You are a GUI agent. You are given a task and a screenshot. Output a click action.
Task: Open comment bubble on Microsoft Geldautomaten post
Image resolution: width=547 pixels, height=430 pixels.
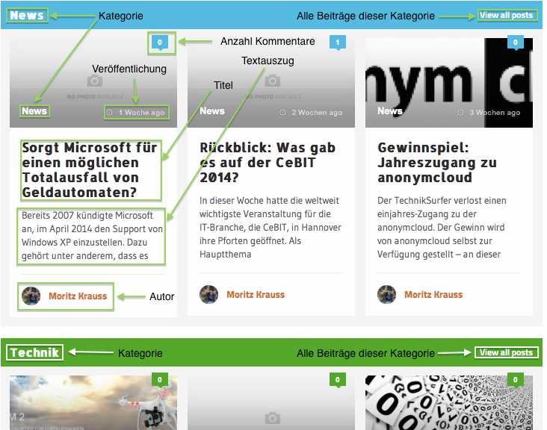click(160, 43)
